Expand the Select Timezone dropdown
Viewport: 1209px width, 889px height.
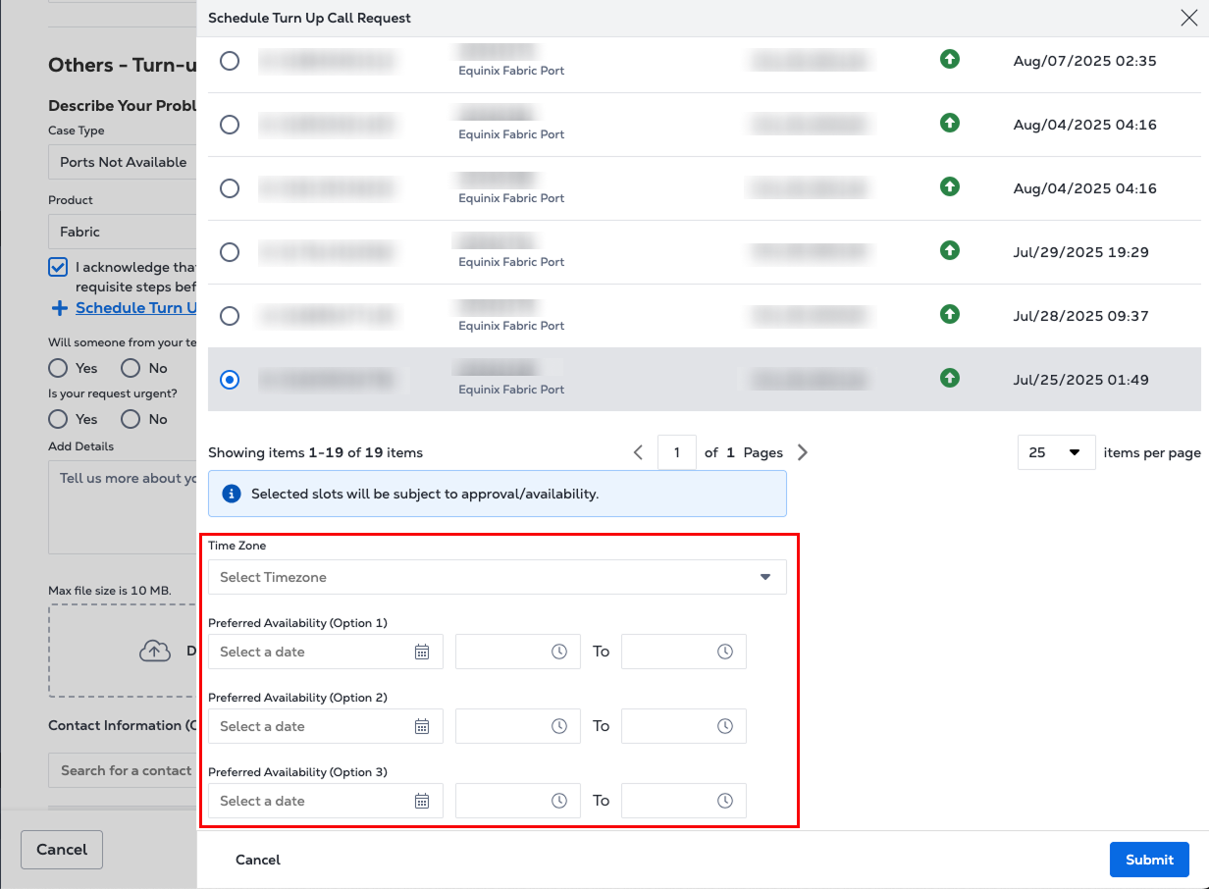coord(497,577)
